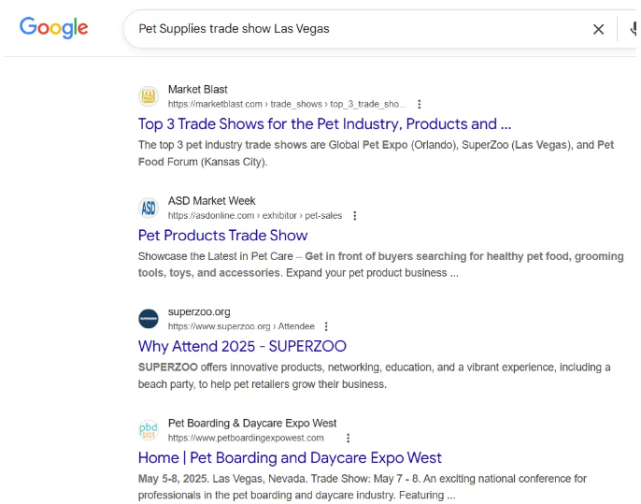Screen dimensions: 641x504
Task: Click the Pet Boarding & Daycare Expo favicon
Action: 149,430
